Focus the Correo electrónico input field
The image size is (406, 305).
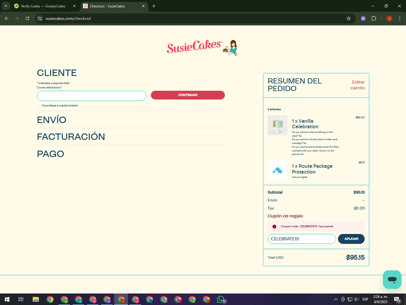click(92, 96)
